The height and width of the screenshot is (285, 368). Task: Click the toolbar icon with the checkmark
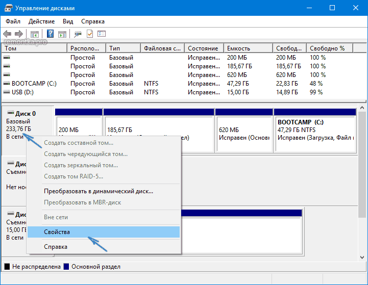pos(90,34)
